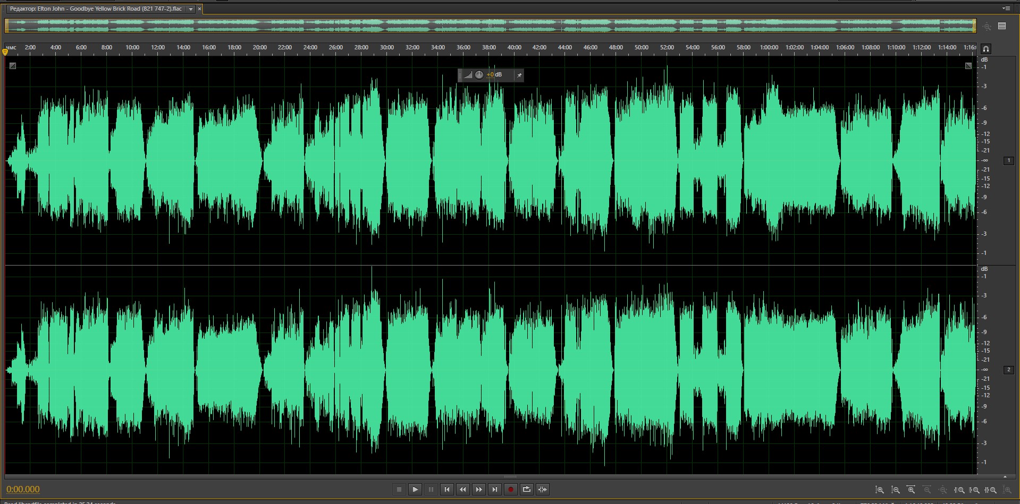Start playback with the Play button
1020x504 pixels.
click(x=415, y=489)
